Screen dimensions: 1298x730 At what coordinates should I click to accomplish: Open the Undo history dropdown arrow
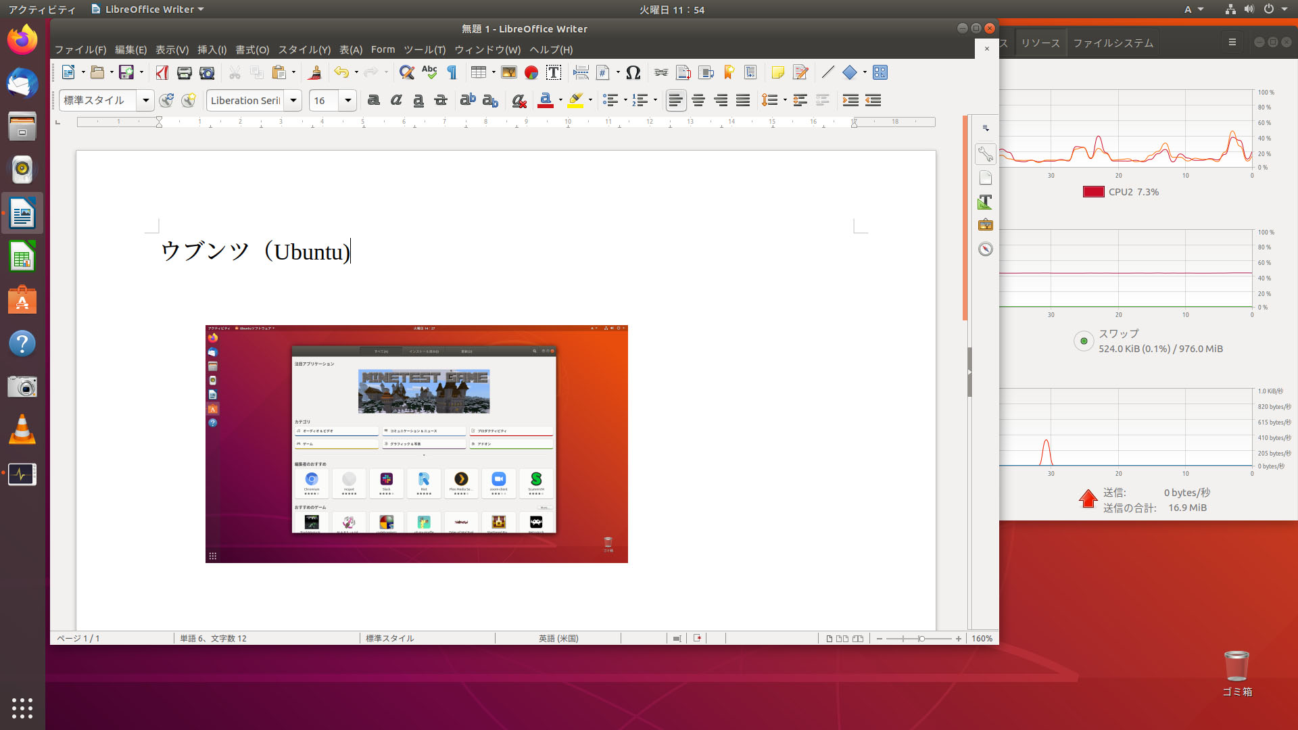(356, 72)
